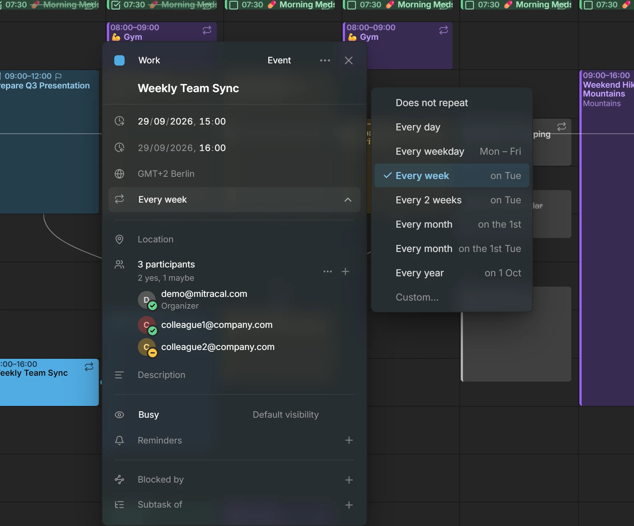The height and width of the screenshot is (526, 634).
Task: Open the Weekend Hike Mountains event
Action: (x=607, y=238)
